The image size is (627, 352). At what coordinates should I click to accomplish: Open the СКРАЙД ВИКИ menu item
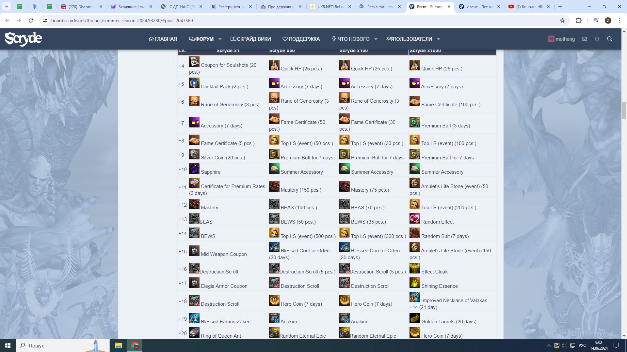pos(250,39)
